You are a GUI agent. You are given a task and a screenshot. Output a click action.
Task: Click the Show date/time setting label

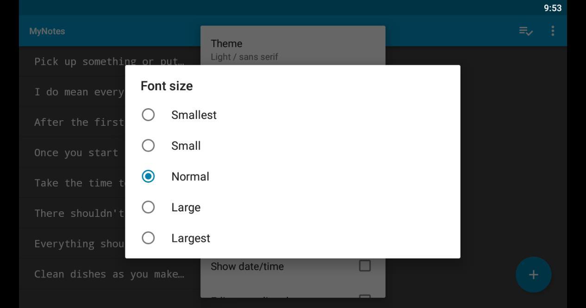click(247, 266)
